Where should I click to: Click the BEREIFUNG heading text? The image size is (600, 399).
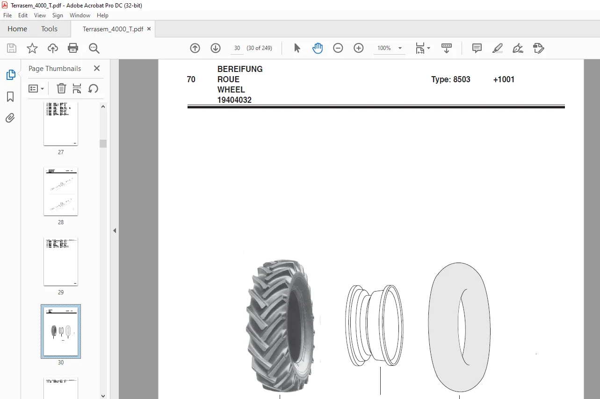pyautogui.click(x=240, y=69)
